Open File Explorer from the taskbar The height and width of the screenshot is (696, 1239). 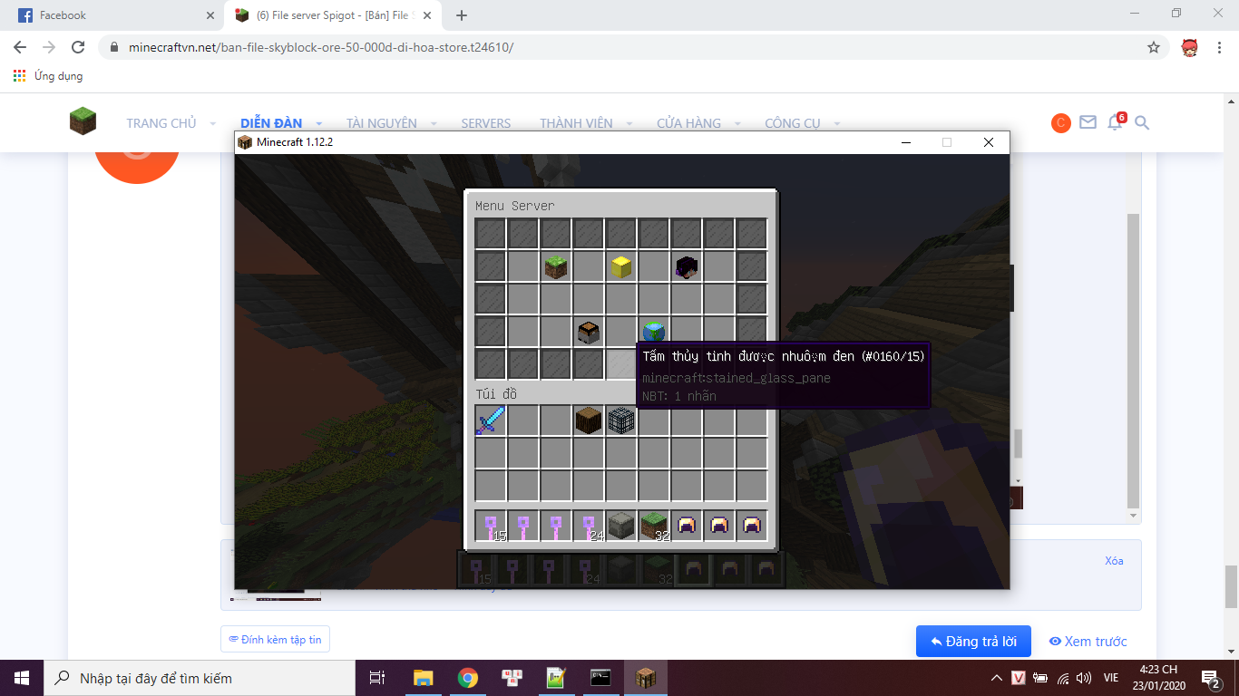pyautogui.click(x=423, y=678)
